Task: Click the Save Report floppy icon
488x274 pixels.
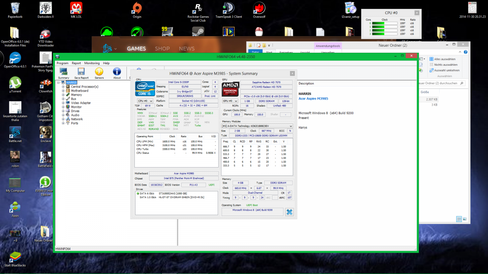Action: [81, 73]
